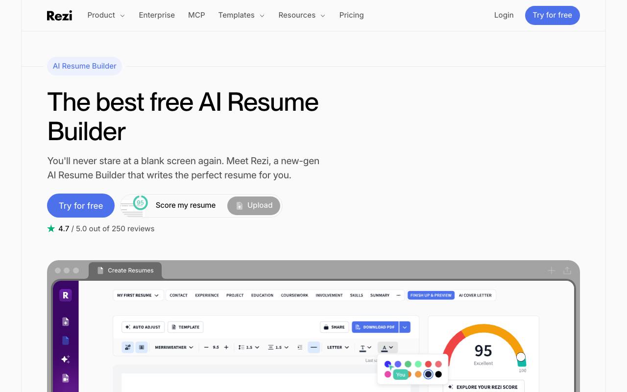The width and height of the screenshot is (627, 392).
Task: Expand the Product menu
Action: click(x=106, y=15)
